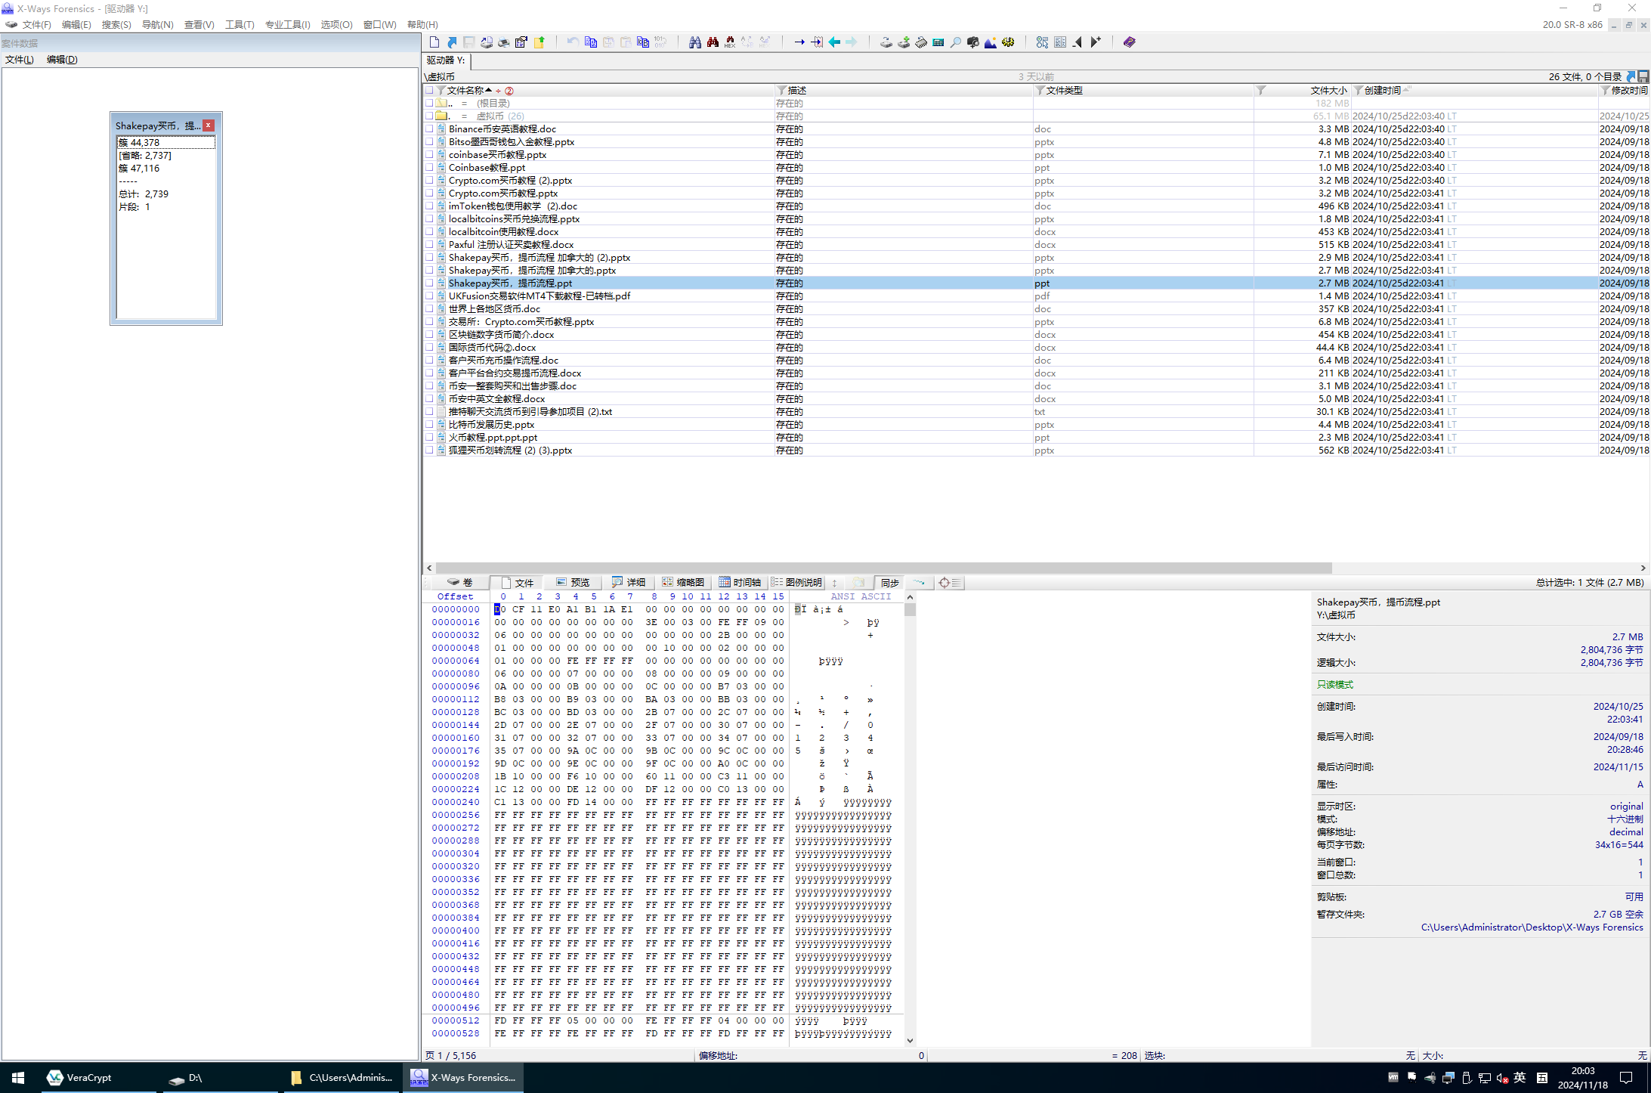Switch to 缩略图 gallery mode

tap(683, 583)
